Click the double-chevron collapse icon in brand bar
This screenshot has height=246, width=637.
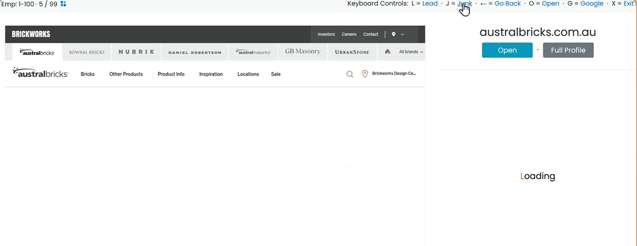tap(388, 52)
